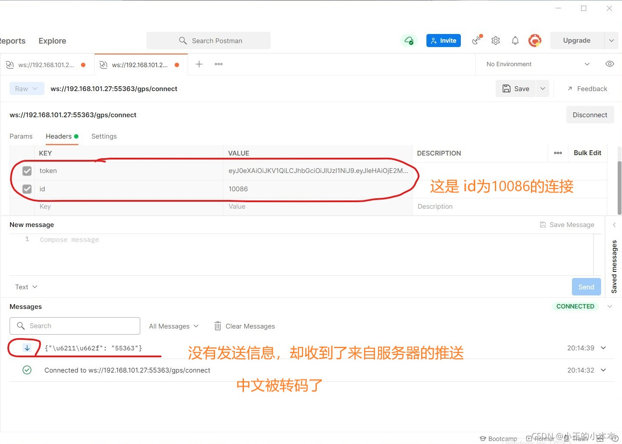Screen dimensions: 622x444
Task: Click the token value starting with eyJ0eXAi
Action: tap(318, 171)
